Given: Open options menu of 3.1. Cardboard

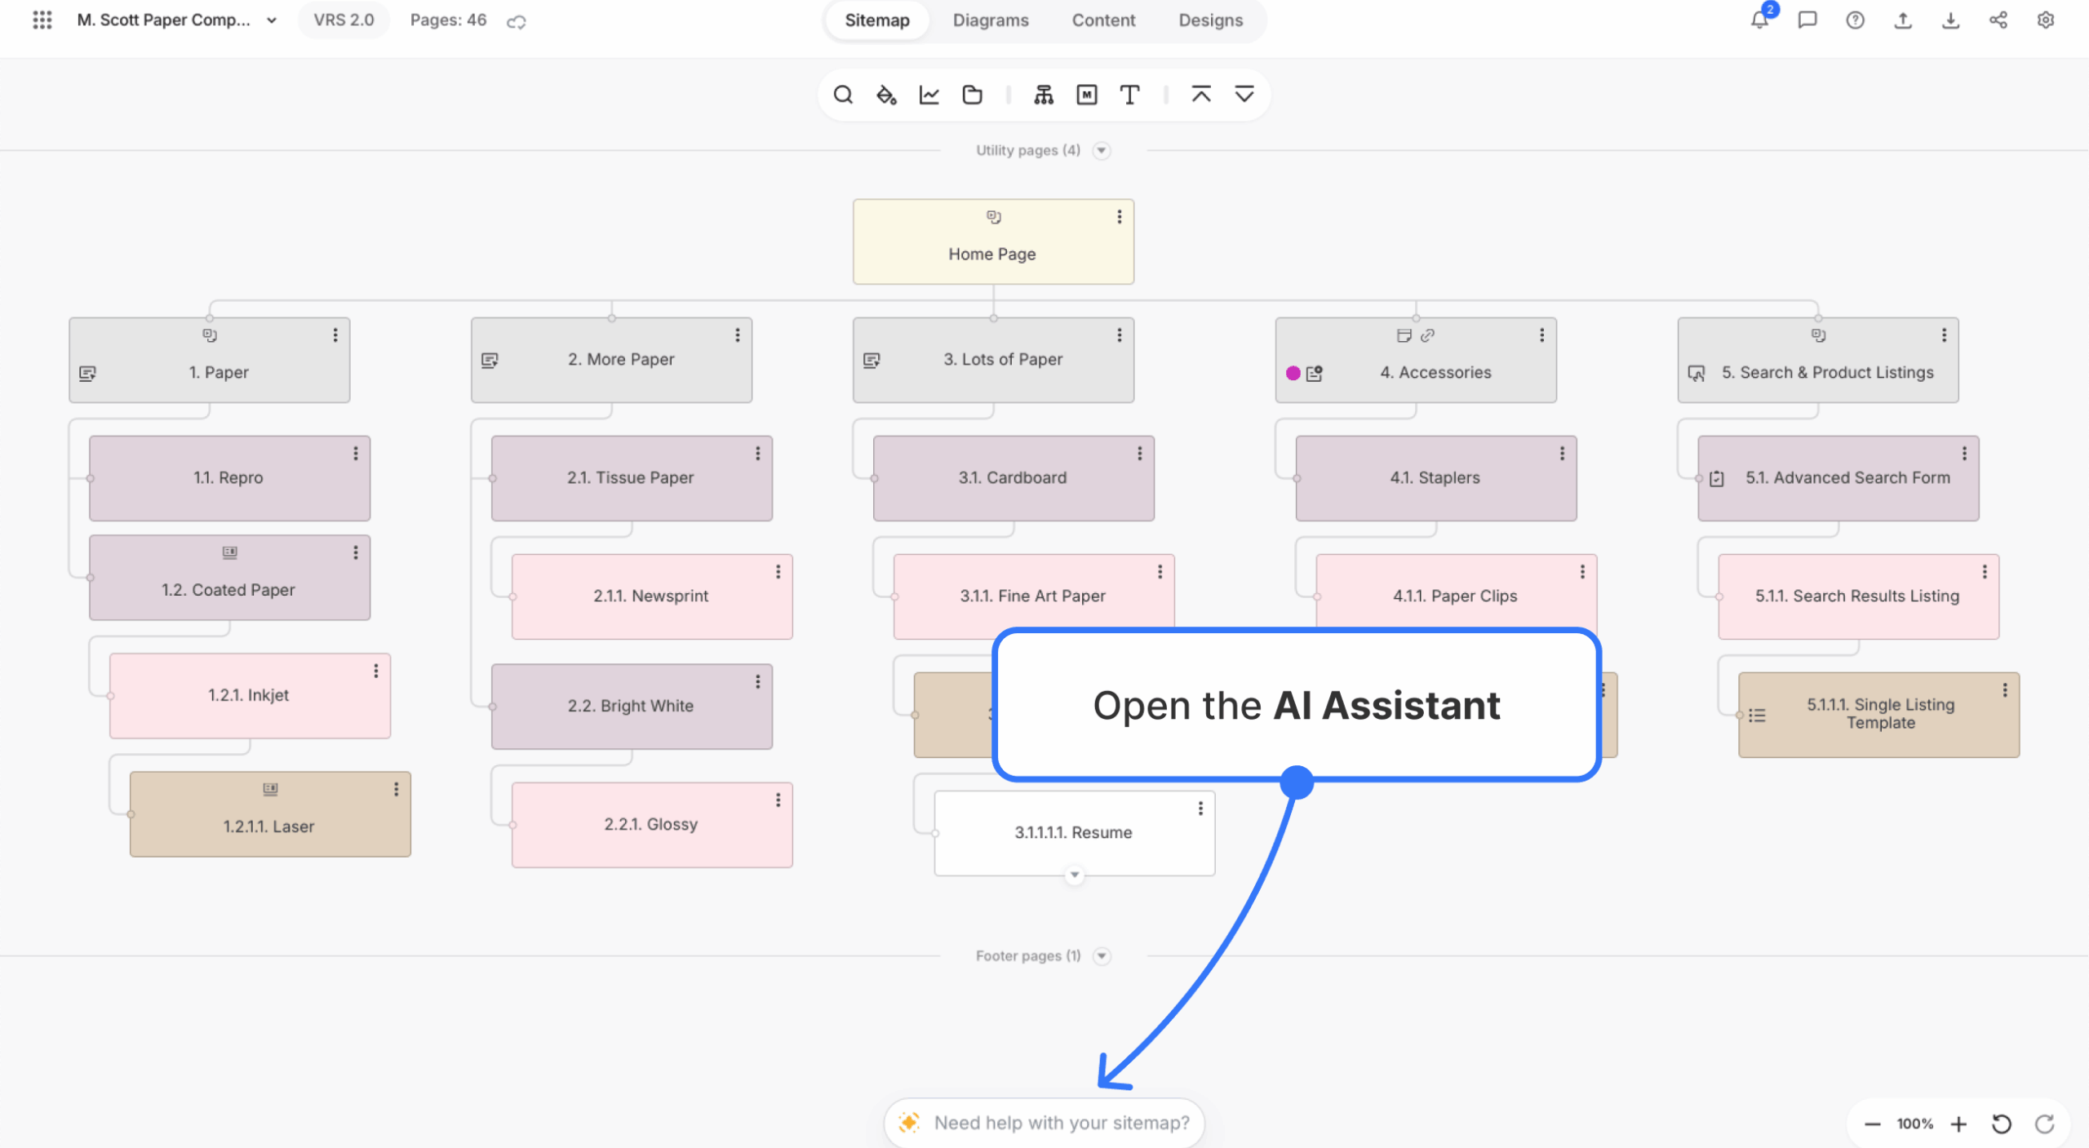Looking at the screenshot, I should pos(1140,454).
